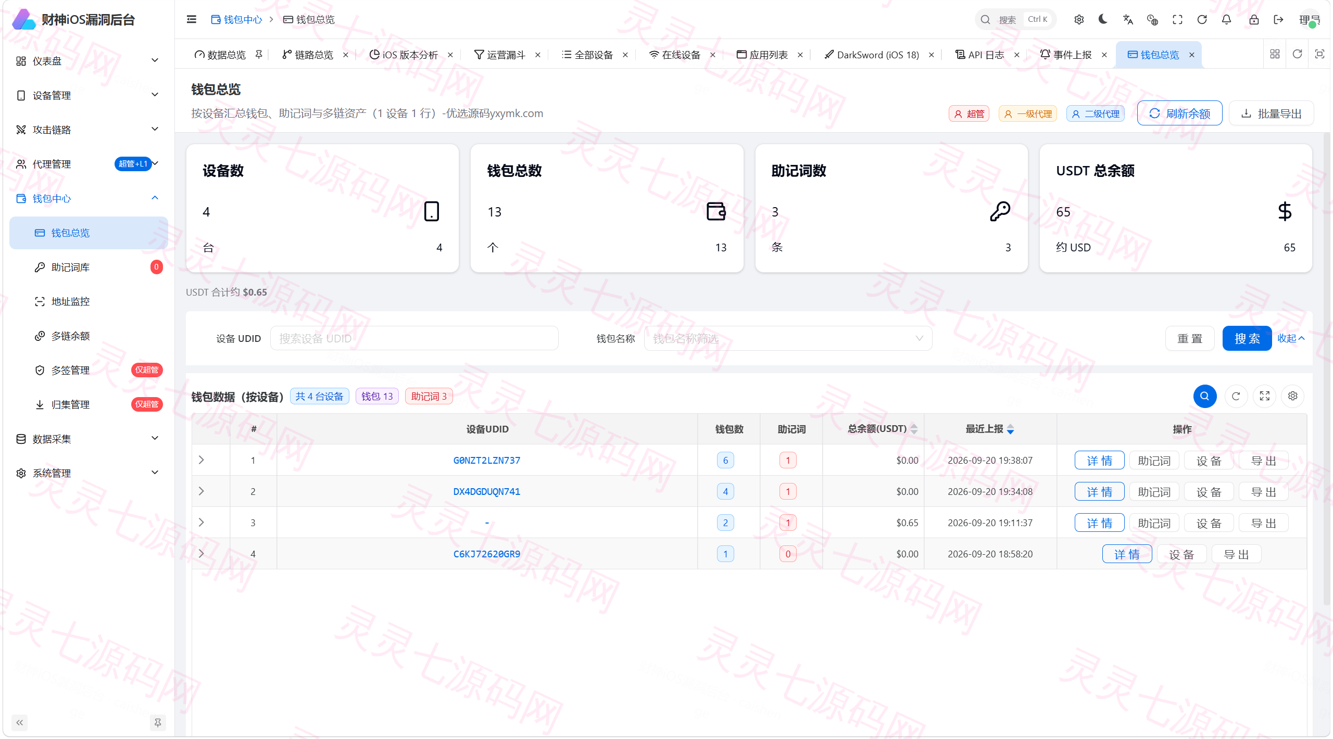Enter fullscreen mode from top bar
The width and height of the screenshot is (1333, 739).
(1177, 19)
